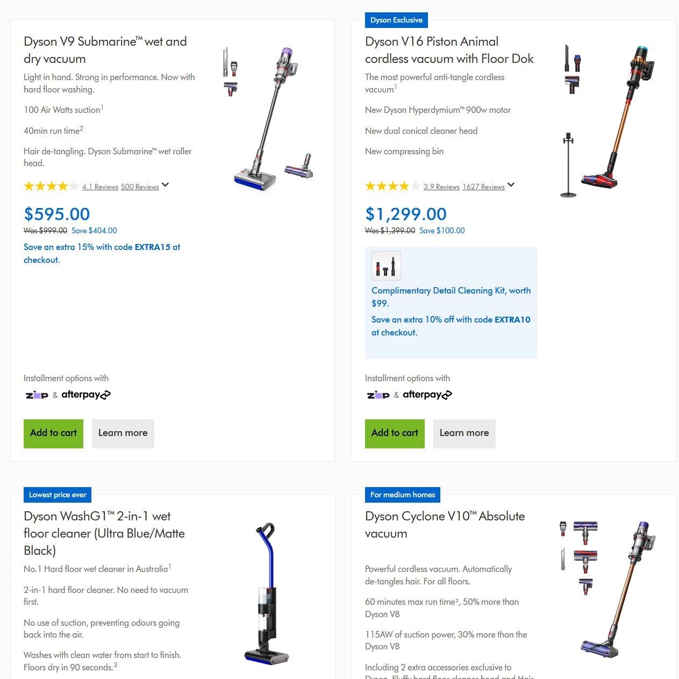679x679 pixels.
Task: Click the Zip logo under Dyson V9 Submarine
Action: [x=37, y=395]
